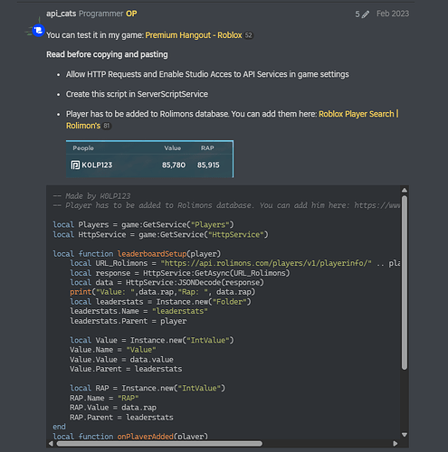This screenshot has width=448, height=452.
Task: Click the 'leaderstats.Parent = player' code line
Action: pyautogui.click(x=129, y=321)
